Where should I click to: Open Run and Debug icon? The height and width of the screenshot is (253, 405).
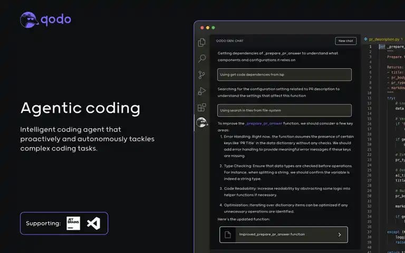point(202,91)
